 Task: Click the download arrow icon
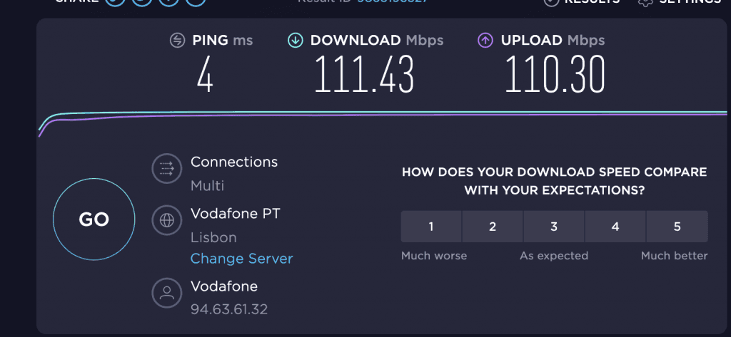point(295,41)
